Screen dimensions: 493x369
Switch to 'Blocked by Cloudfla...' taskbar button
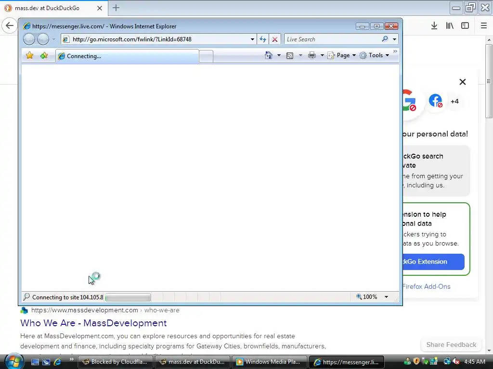115,362
